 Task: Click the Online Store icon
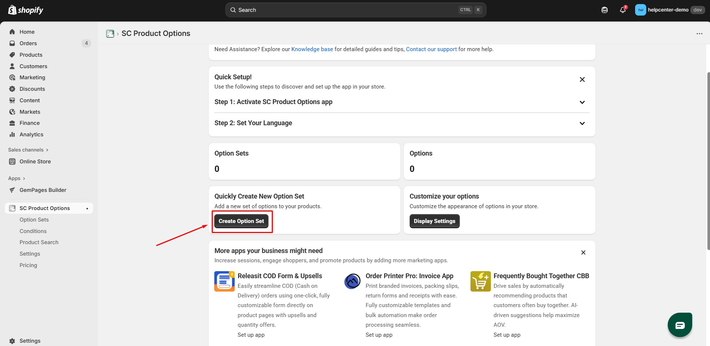pyautogui.click(x=12, y=161)
